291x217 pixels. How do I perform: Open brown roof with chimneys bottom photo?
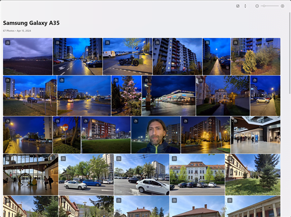197,206
